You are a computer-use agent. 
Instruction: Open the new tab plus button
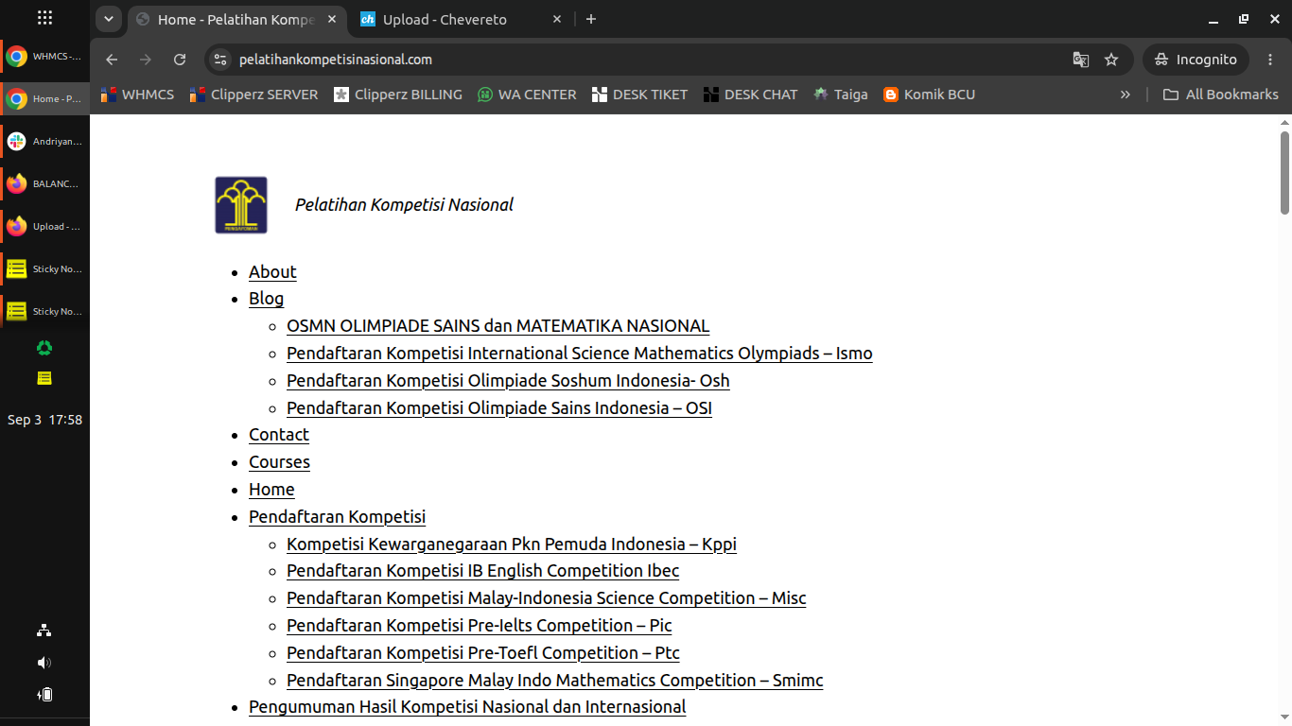click(x=591, y=19)
